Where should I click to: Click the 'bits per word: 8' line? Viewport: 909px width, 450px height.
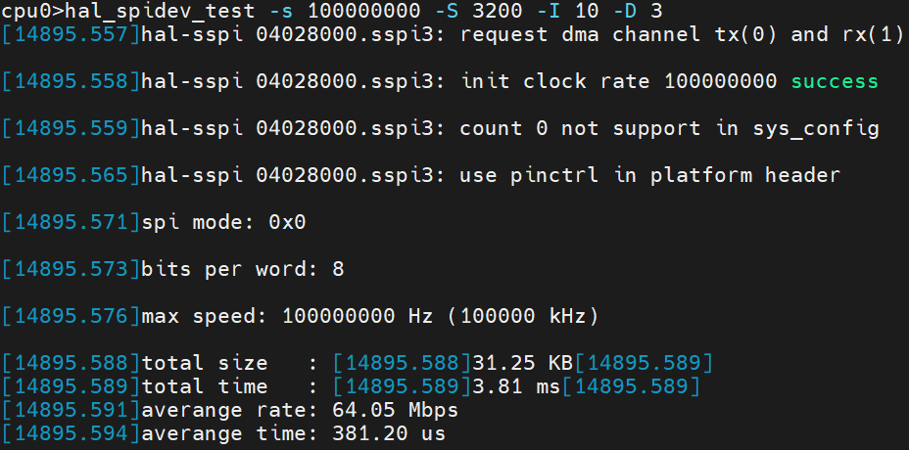243,270
